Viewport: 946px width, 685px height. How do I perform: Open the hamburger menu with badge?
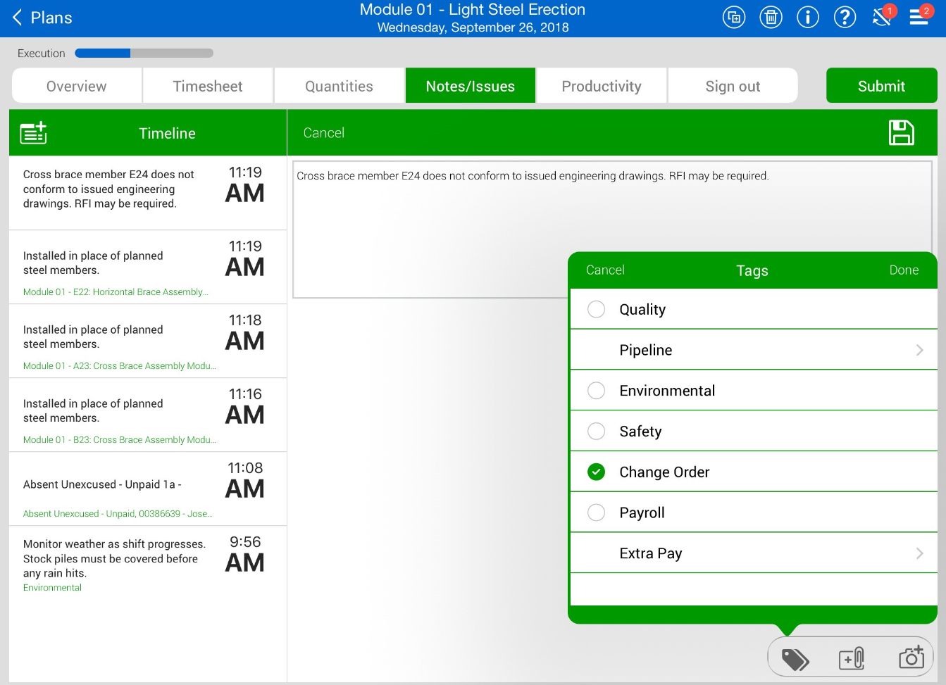919,16
